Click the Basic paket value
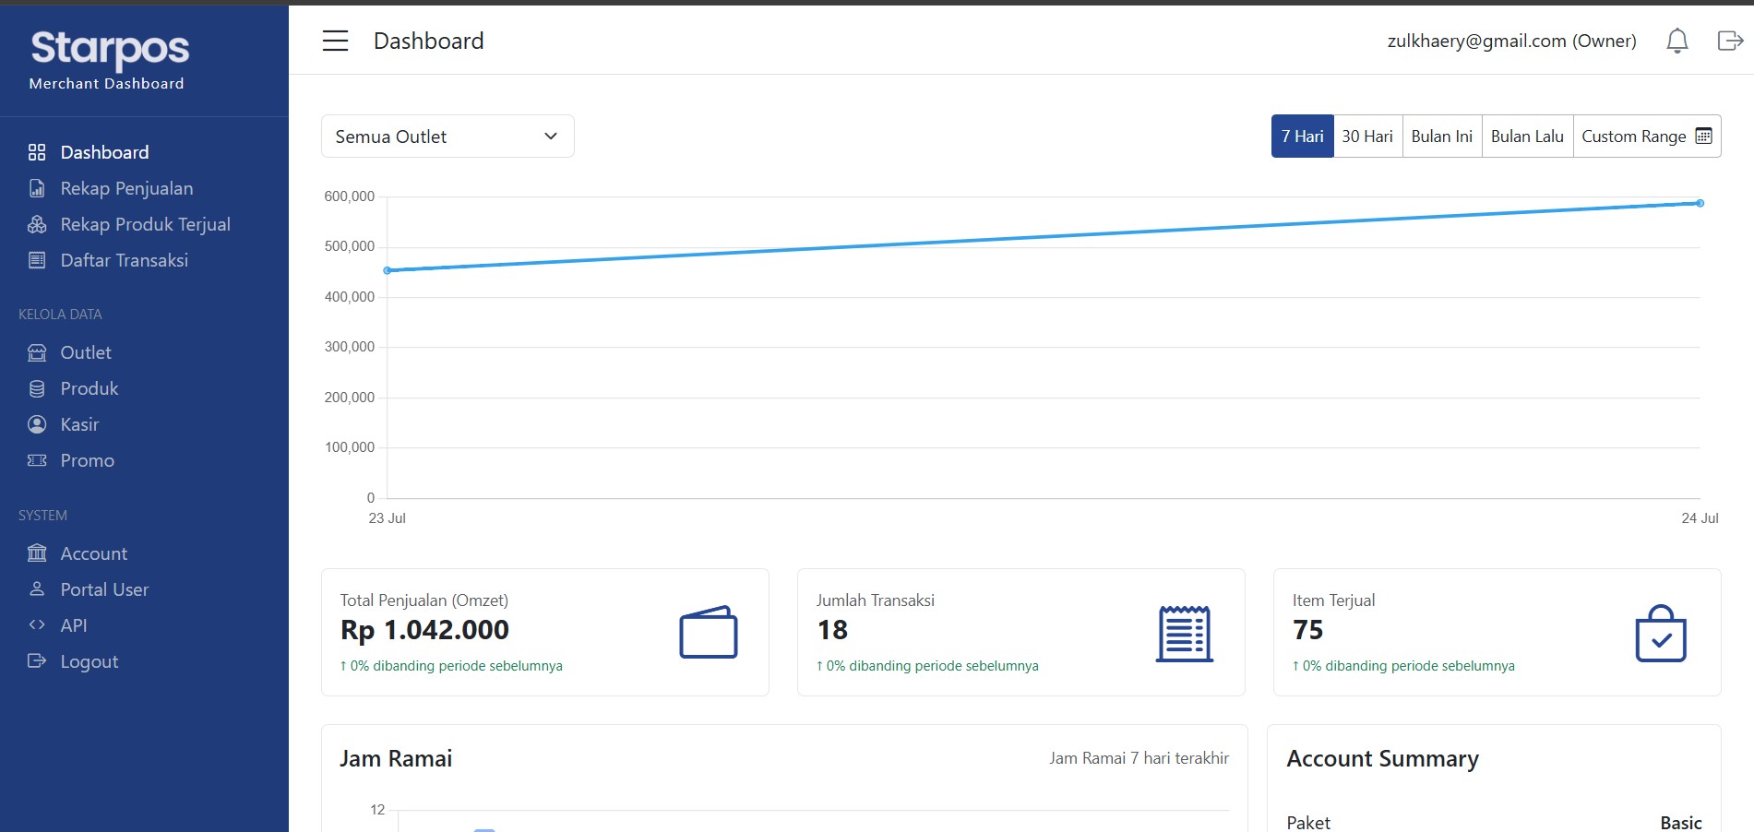 point(1680,822)
